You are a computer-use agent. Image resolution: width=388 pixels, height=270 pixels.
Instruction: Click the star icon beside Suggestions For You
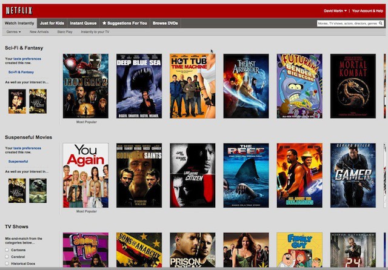pyautogui.click(x=104, y=23)
